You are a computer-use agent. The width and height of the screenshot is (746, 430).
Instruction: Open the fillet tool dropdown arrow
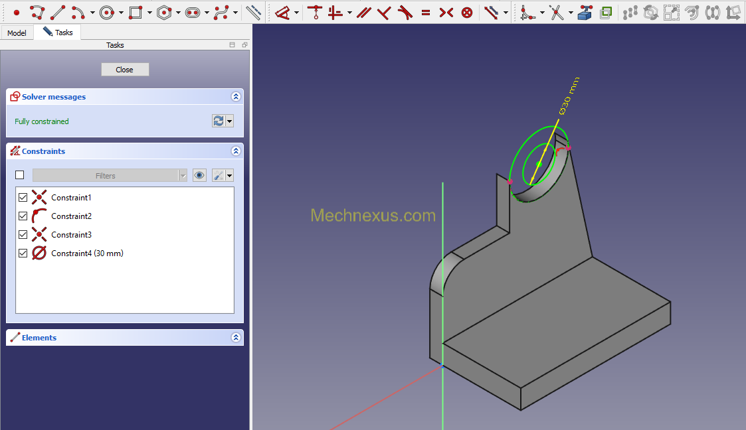[542, 13]
